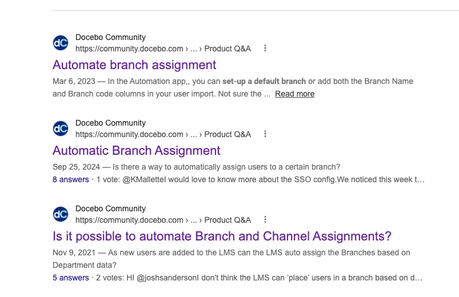Click second result's community.docebo.com URL breadcrumb
Image resolution: width=459 pixels, height=297 pixels.
pyautogui.click(x=163, y=134)
